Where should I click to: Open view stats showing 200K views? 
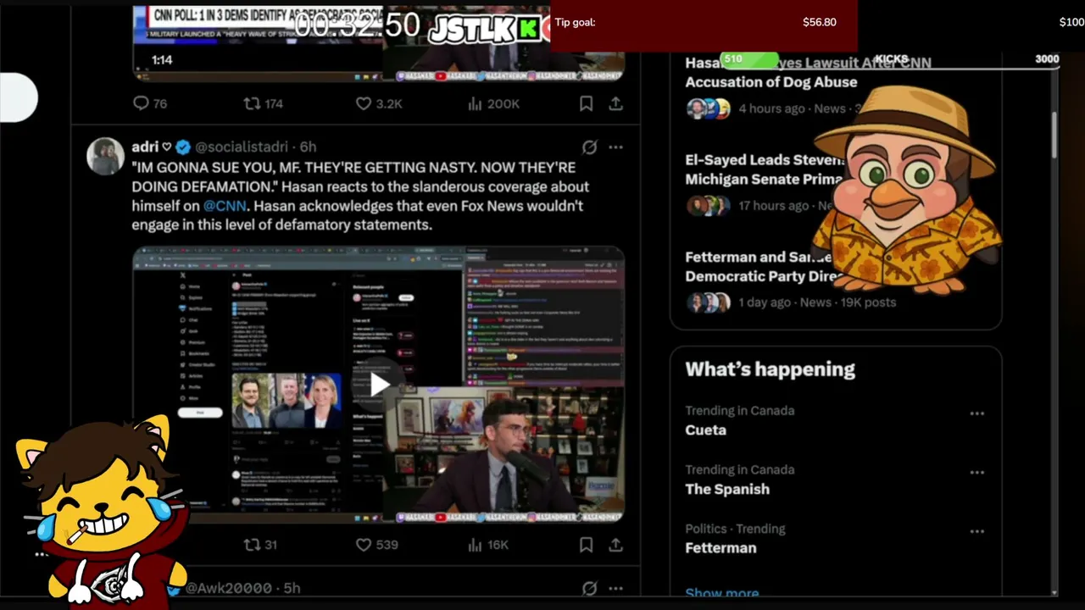click(493, 103)
